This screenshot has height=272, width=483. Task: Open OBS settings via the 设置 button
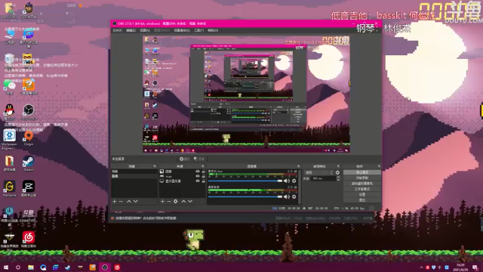[362, 195]
